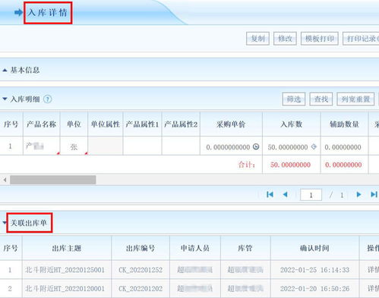The height and width of the screenshot is (298, 379).
Task: Click the horizontal scrollbar thumb
Action: point(53,180)
